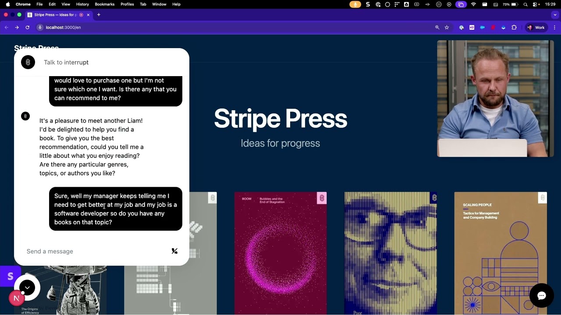The height and width of the screenshot is (315, 561).
Task: Click the purple screen mirroring menu bar icon
Action: coord(461,4)
